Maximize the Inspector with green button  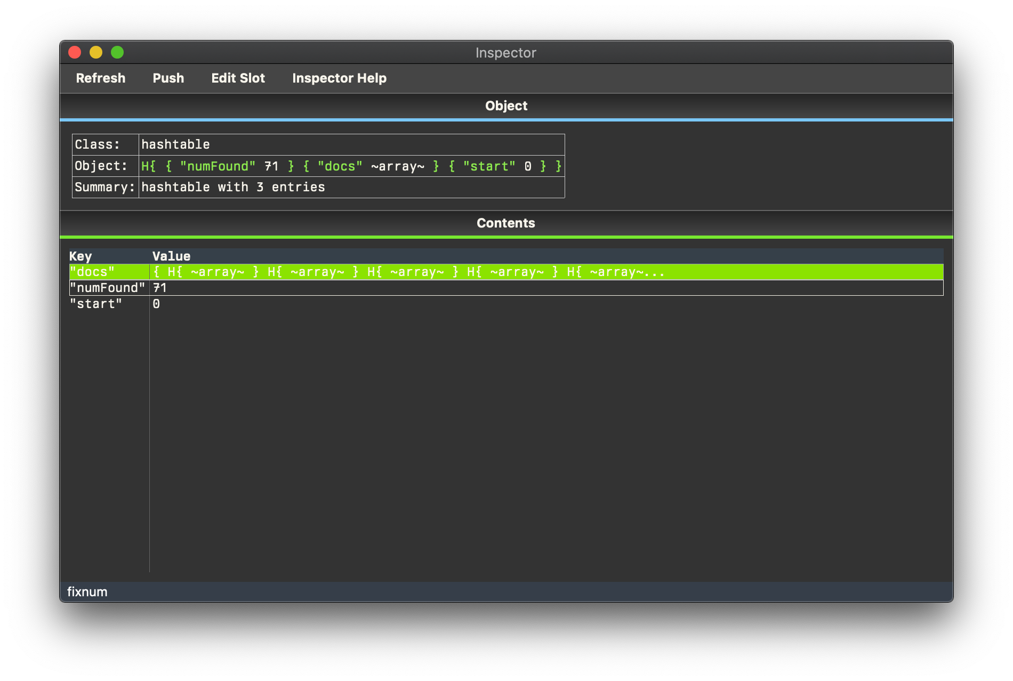click(x=117, y=52)
